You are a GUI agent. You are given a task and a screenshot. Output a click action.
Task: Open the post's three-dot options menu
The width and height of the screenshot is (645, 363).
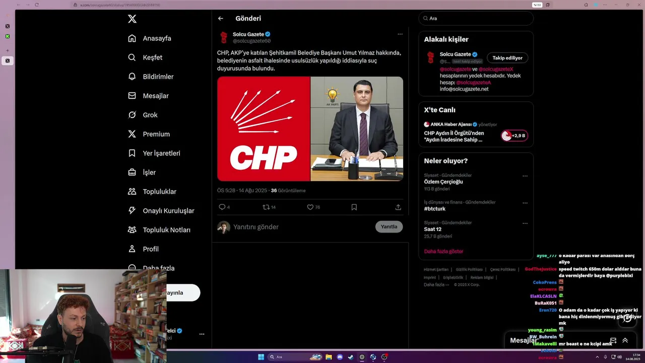click(x=400, y=34)
